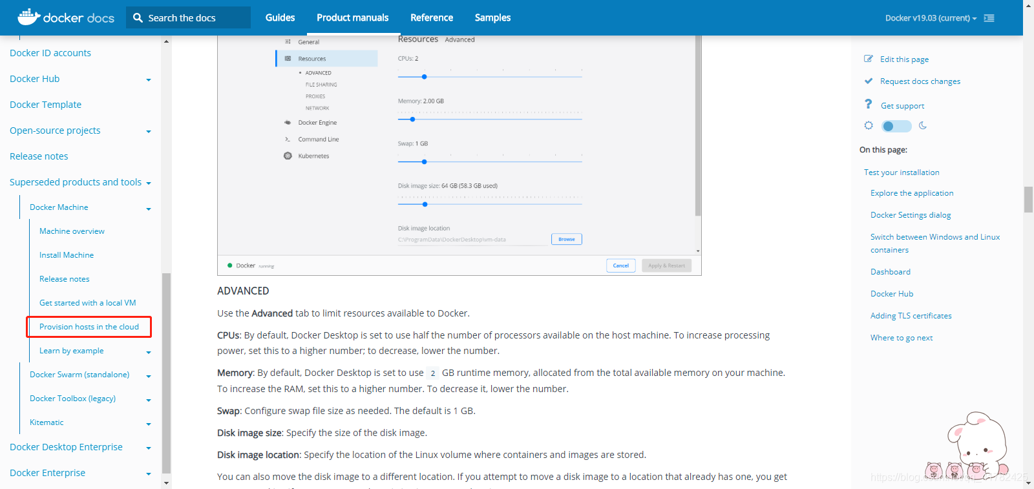Expand the Docker Hub sidebar section
The image size is (1034, 489).
[x=149, y=80]
